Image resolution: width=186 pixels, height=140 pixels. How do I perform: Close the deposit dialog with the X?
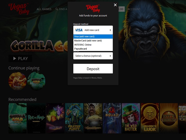point(115,5)
